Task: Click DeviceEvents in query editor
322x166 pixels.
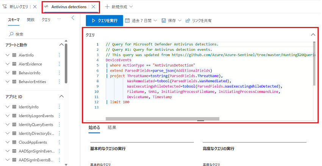Action: (x=119, y=60)
